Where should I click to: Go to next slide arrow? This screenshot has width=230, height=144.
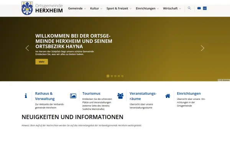pyautogui.click(x=202, y=48)
